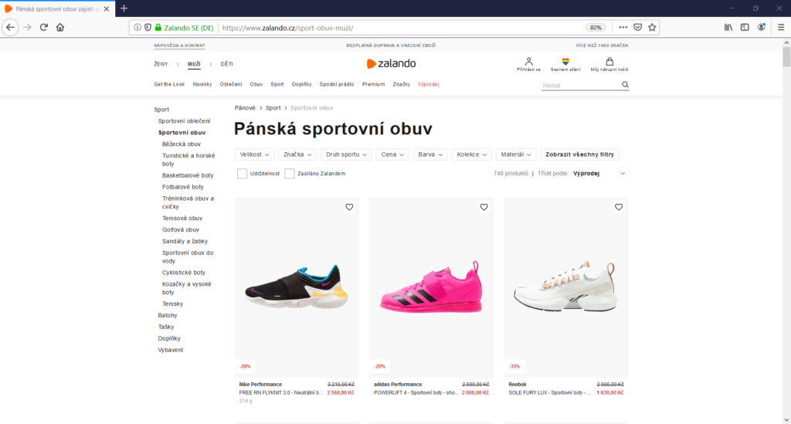Toggle the sidebar view icon
The image size is (791, 424).
tap(745, 28)
